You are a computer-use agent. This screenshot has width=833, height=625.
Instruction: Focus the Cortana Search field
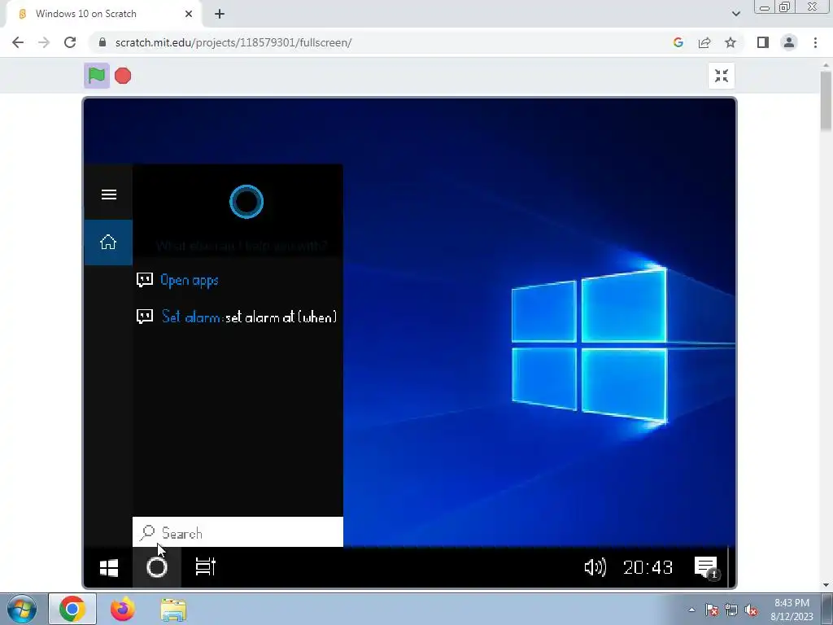click(x=238, y=532)
